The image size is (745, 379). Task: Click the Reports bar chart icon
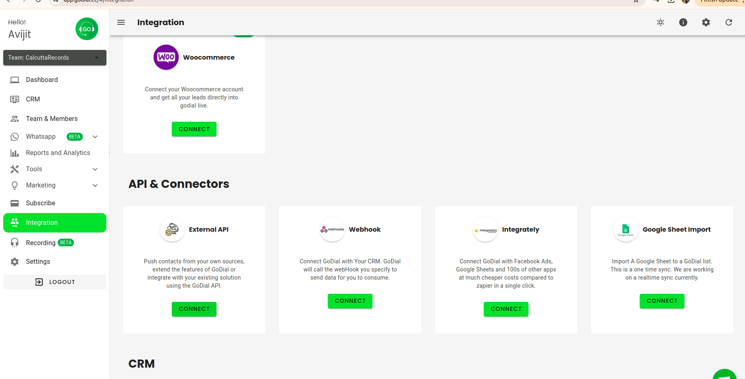[15, 153]
